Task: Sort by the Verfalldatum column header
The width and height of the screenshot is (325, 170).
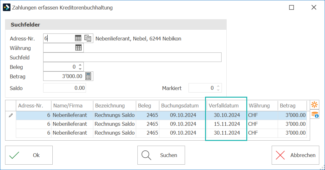Action: point(227,106)
